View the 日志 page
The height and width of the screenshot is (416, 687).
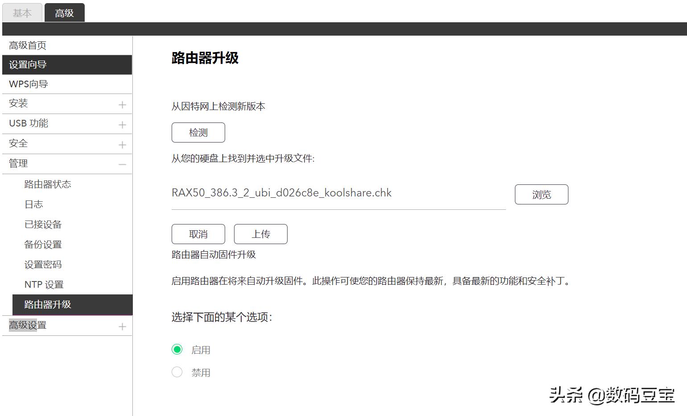coord(33,204)
